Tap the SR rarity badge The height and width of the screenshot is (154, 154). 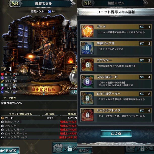pyautogui.click(x=15, y=4)
